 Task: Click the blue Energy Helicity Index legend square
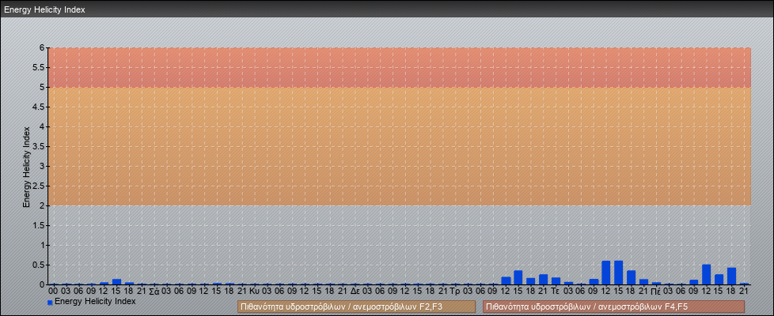tap(50, 303)
